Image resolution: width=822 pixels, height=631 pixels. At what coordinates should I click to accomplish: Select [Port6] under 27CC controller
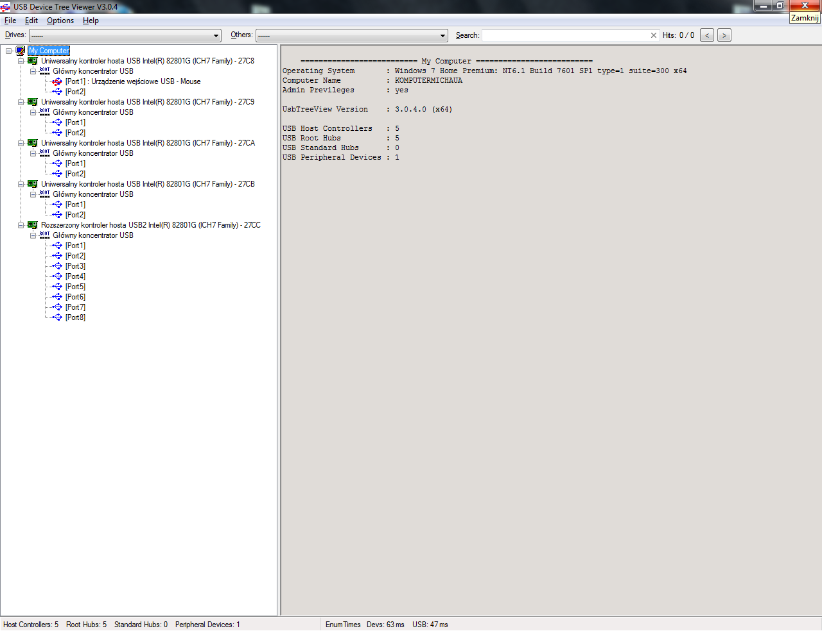(x=75, y=297)
